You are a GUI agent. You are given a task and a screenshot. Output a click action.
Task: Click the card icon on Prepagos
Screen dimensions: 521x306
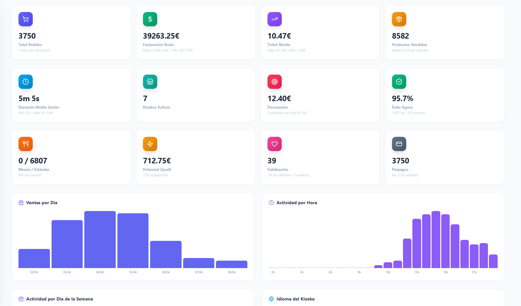point(399,144)
